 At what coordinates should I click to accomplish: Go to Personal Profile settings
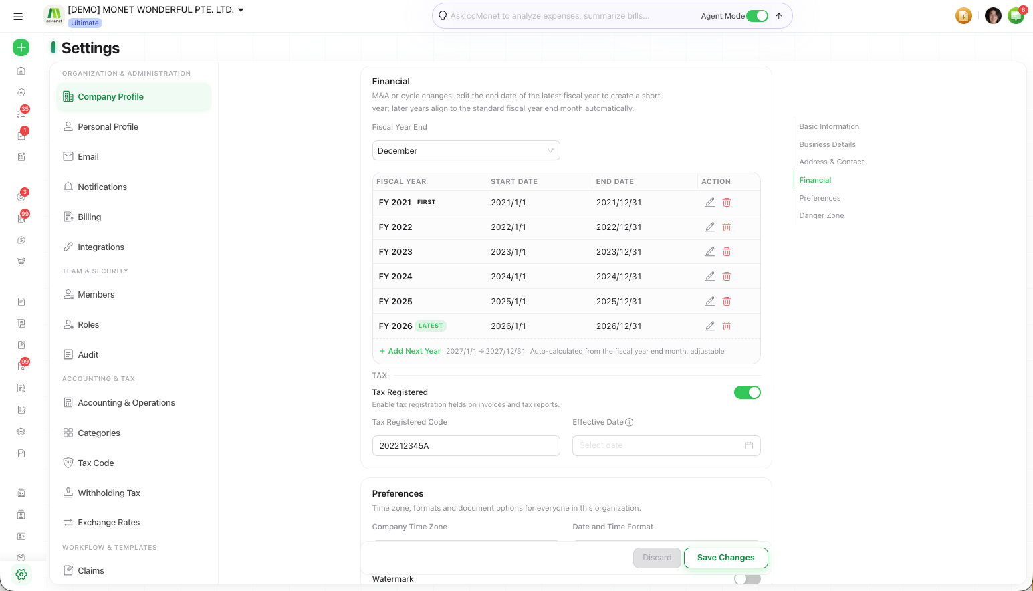(134, 127)
